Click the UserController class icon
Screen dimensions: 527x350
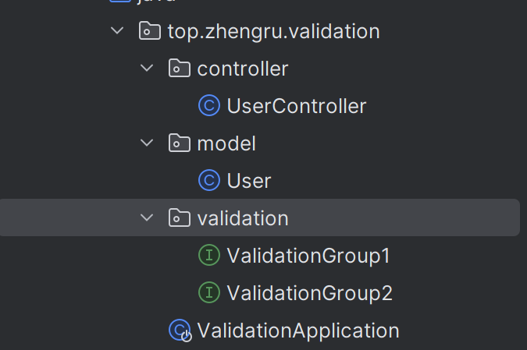(208, 106)
